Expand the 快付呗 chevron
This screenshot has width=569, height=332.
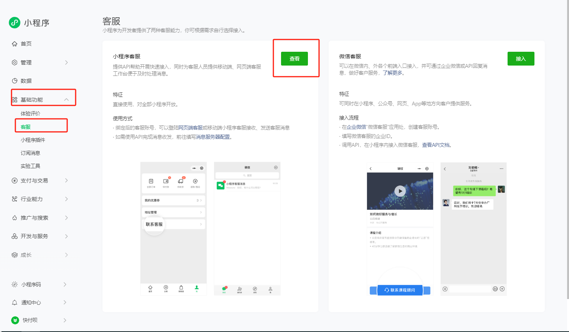pos(65,320)
